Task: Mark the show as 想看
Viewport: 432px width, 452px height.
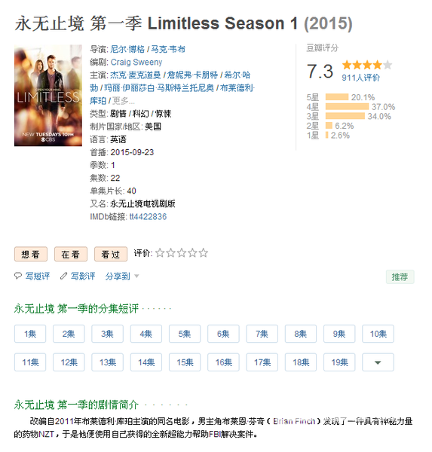Action: click(31, 255)
